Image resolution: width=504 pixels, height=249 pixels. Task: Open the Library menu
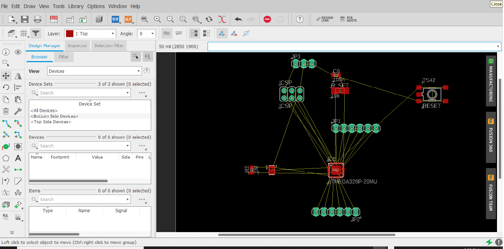coord(76,6)
